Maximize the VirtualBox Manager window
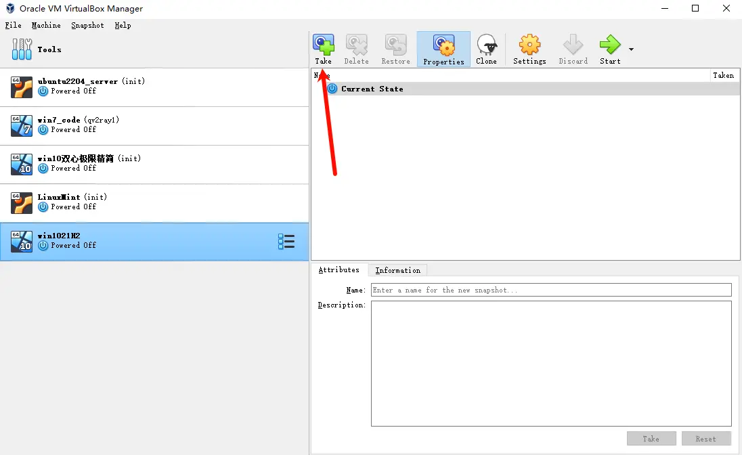The height and width of the screenshot is (455, 742). pyautogui.click(x=695, y=9)
